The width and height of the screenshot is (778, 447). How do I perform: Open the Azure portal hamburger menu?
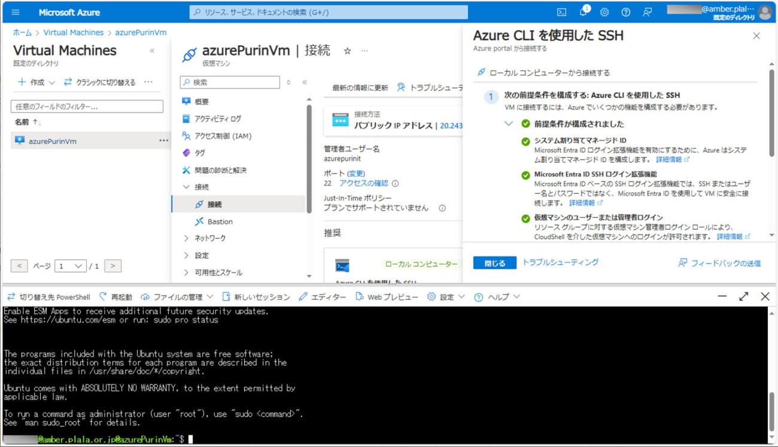click(x=16, y=12)
